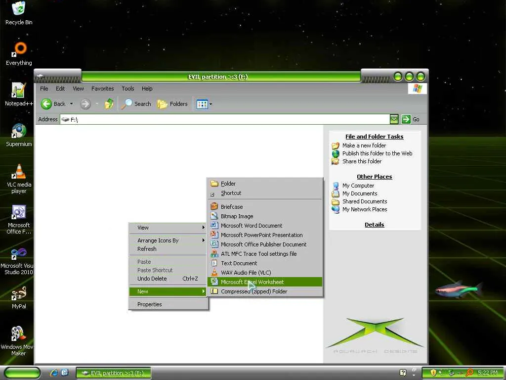
Task: Click Publish this folder to the Web
Action: (377, 153)
